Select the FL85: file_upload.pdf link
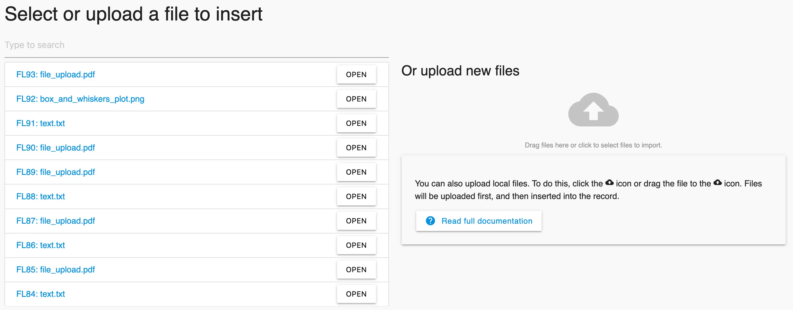 (x=55, y=270)
